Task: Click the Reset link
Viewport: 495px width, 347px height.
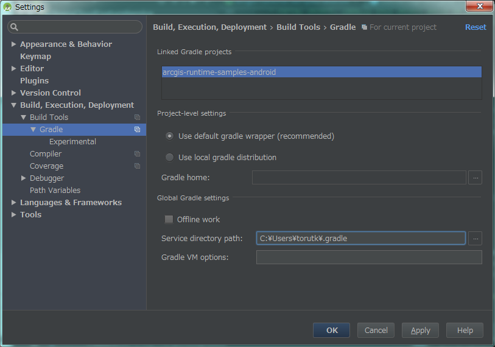Action: [x=475, y=27]
